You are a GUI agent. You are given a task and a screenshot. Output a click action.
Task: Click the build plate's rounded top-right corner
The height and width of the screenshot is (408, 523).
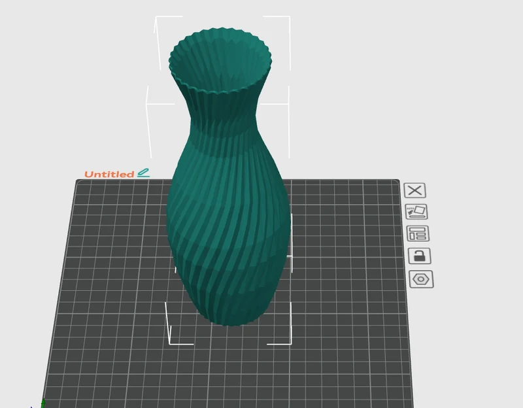click(x=396, y=182)
